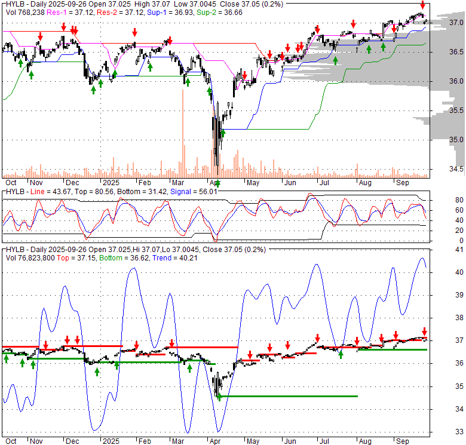Click the 20 level on oscillator axis
The image size is (466, 445).
click(459, 231)
